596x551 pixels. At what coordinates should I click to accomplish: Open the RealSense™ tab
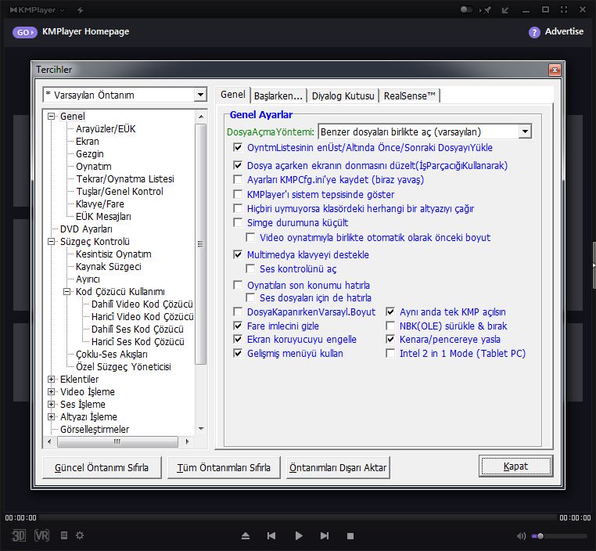coord(409,95)
